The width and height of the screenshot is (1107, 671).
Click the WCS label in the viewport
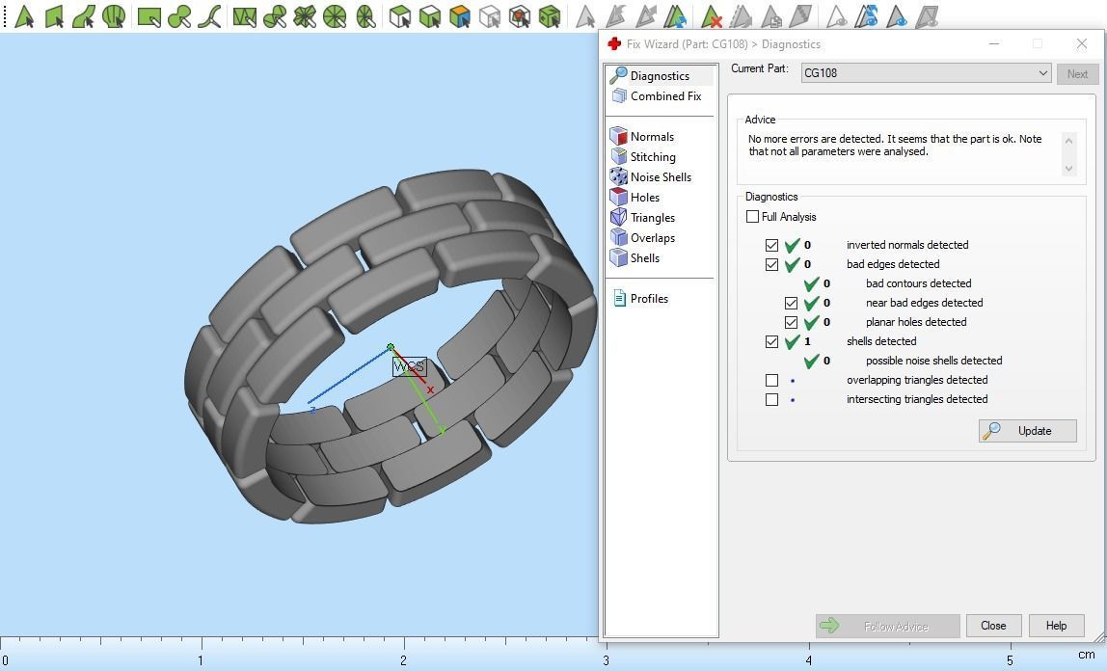coord(410,366)
